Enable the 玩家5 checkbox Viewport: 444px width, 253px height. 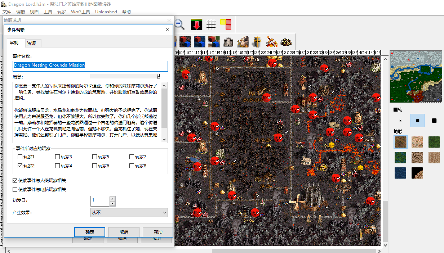coord(95,157)
